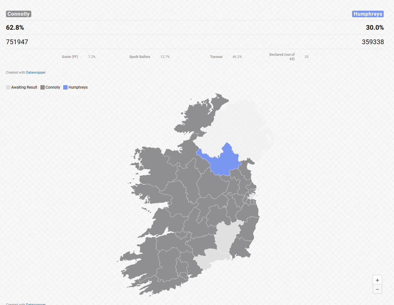Click the Gavin (FF) label
The image size is (394, 305).
point(70,57)
